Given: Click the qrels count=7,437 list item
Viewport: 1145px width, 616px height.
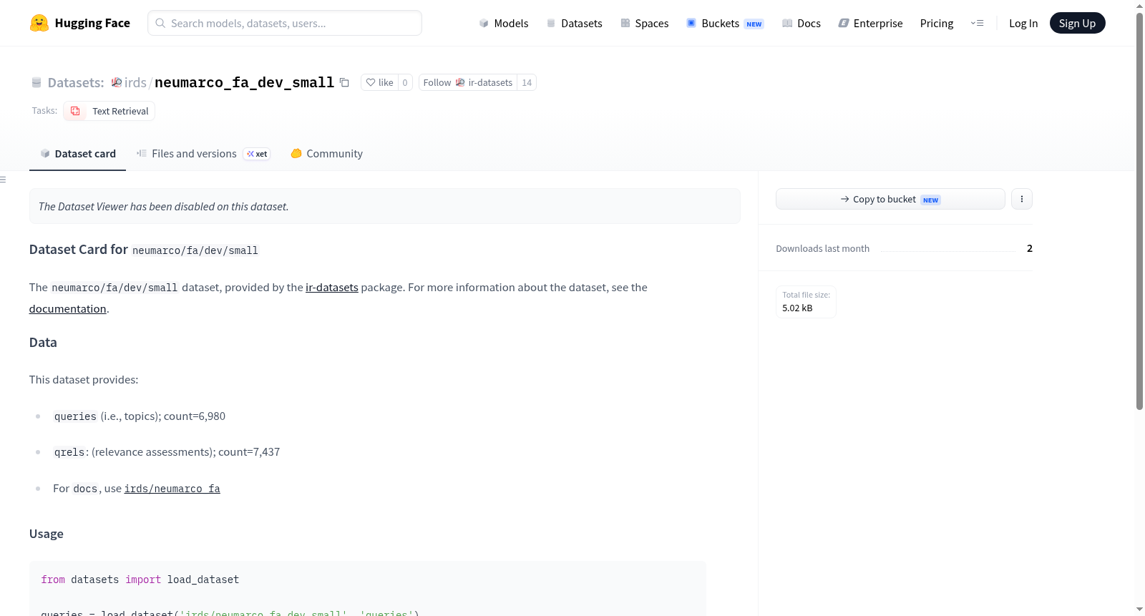Looking at the screenshot, I should (x=167, y=452).
